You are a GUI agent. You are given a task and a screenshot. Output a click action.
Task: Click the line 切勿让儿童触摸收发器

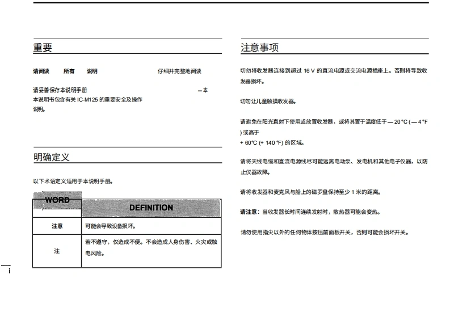pyautogui.click(x=268, y=102)
